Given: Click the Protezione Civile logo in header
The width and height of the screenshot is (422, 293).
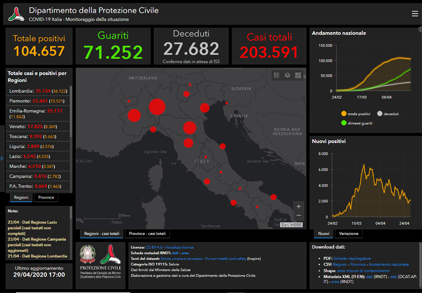Looking at the screenshot, I should coord(17,14).
